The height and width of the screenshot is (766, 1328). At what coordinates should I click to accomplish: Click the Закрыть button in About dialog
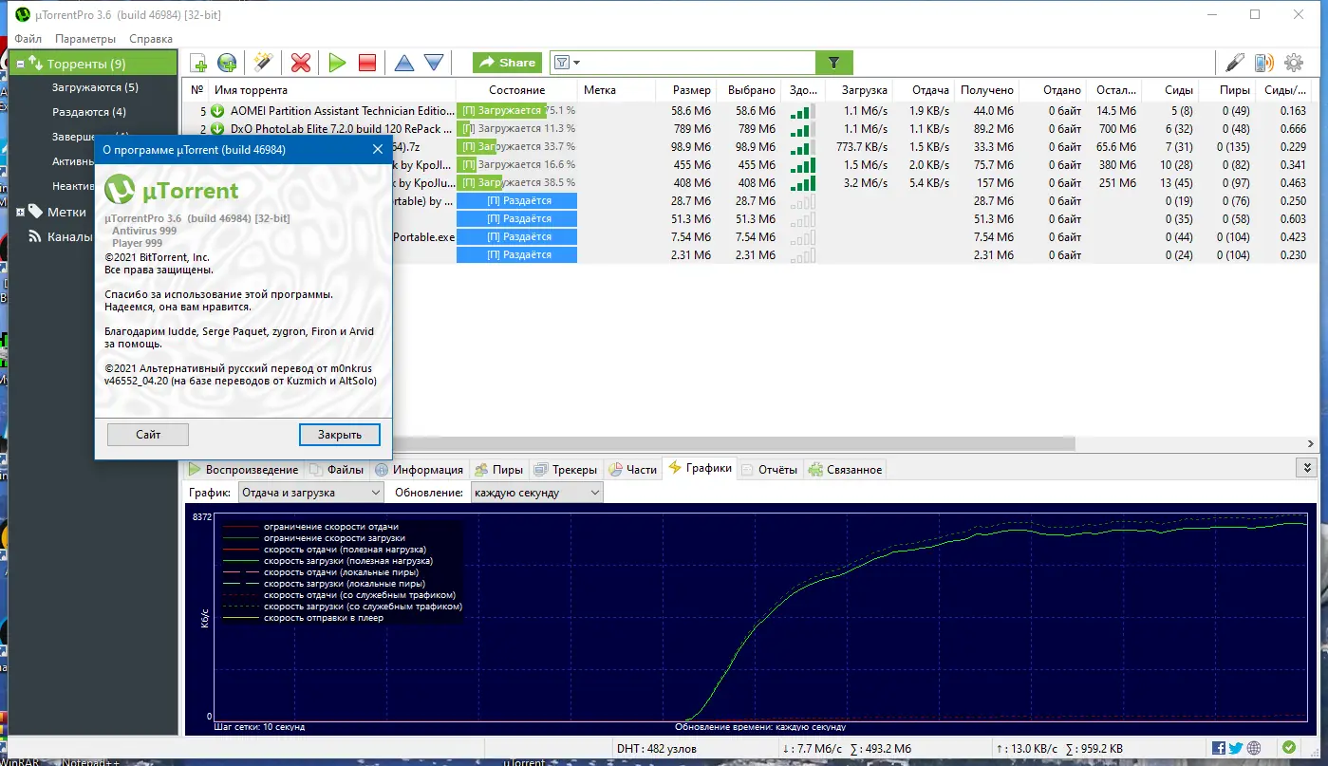pyautogui.click(x=340, y=434)
